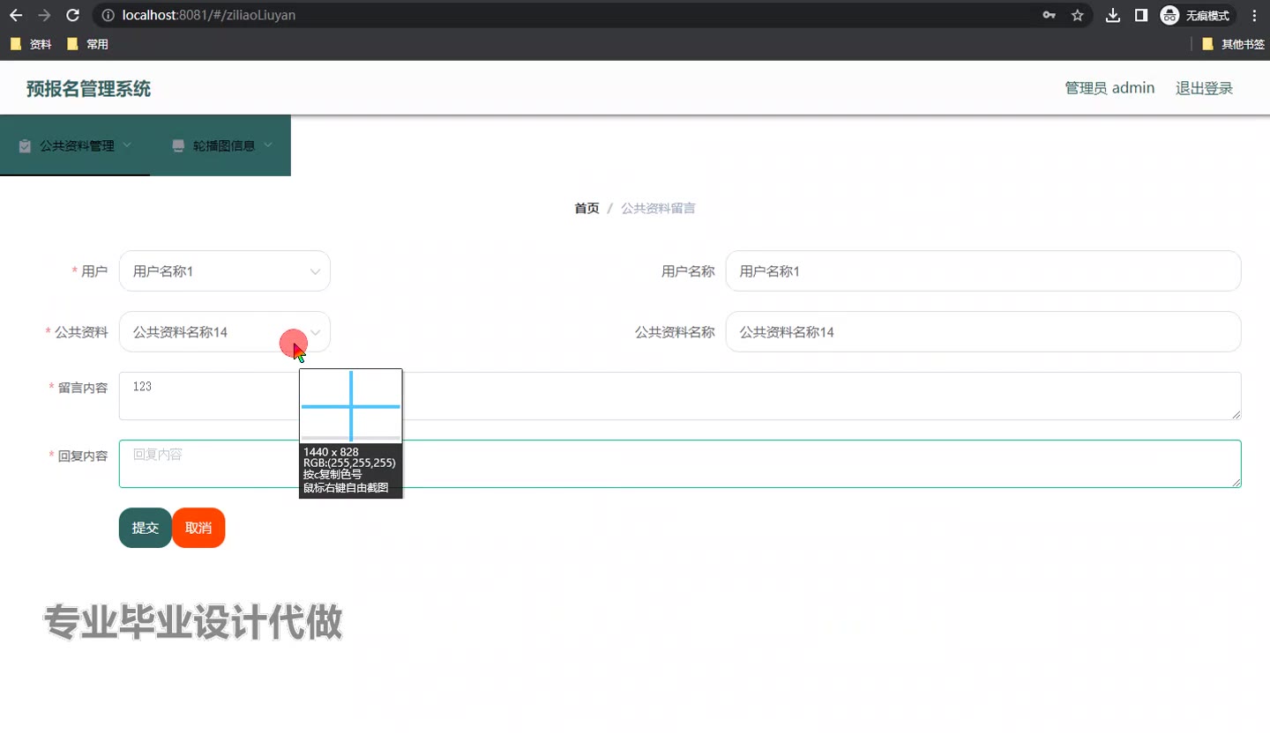
Task: Click the address bar URL
Action: click(208, 15)
